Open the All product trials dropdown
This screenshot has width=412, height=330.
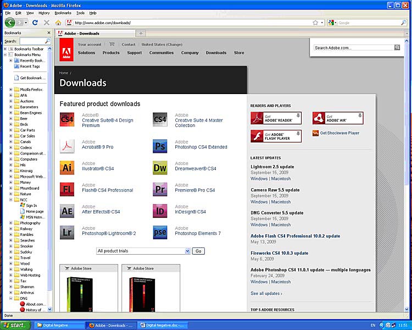[143, 251]
